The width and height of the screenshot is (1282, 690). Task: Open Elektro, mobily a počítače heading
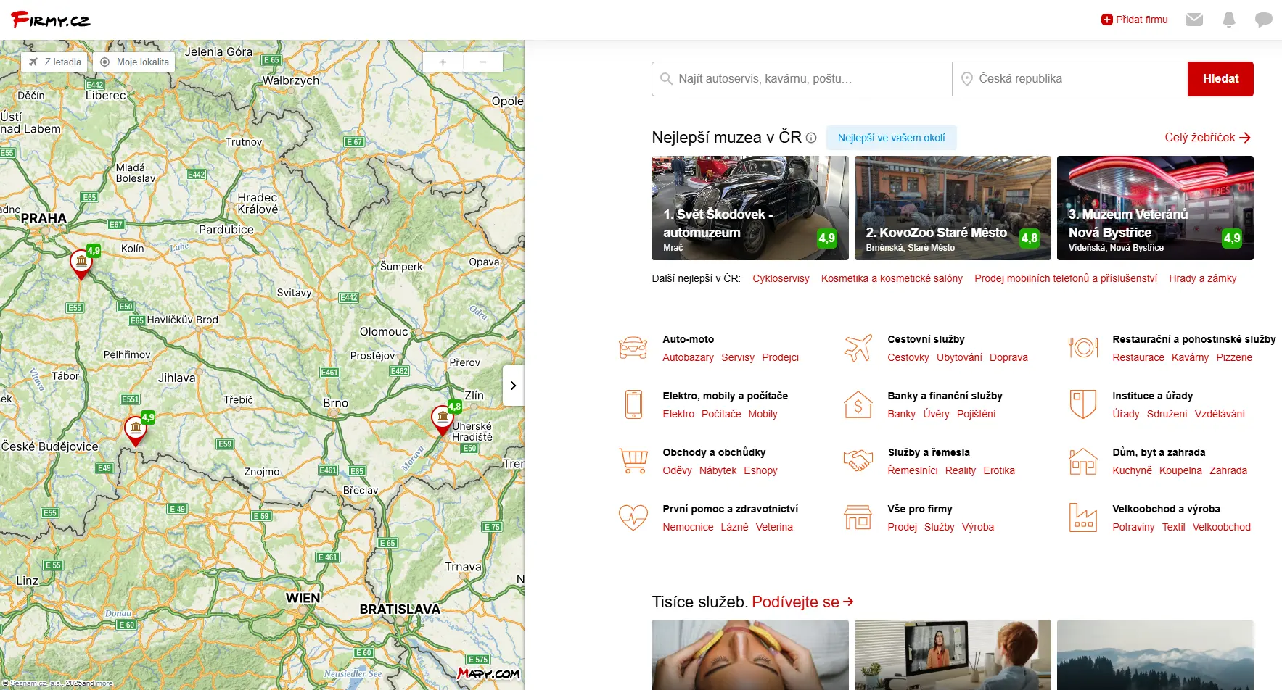pos(725,396)
